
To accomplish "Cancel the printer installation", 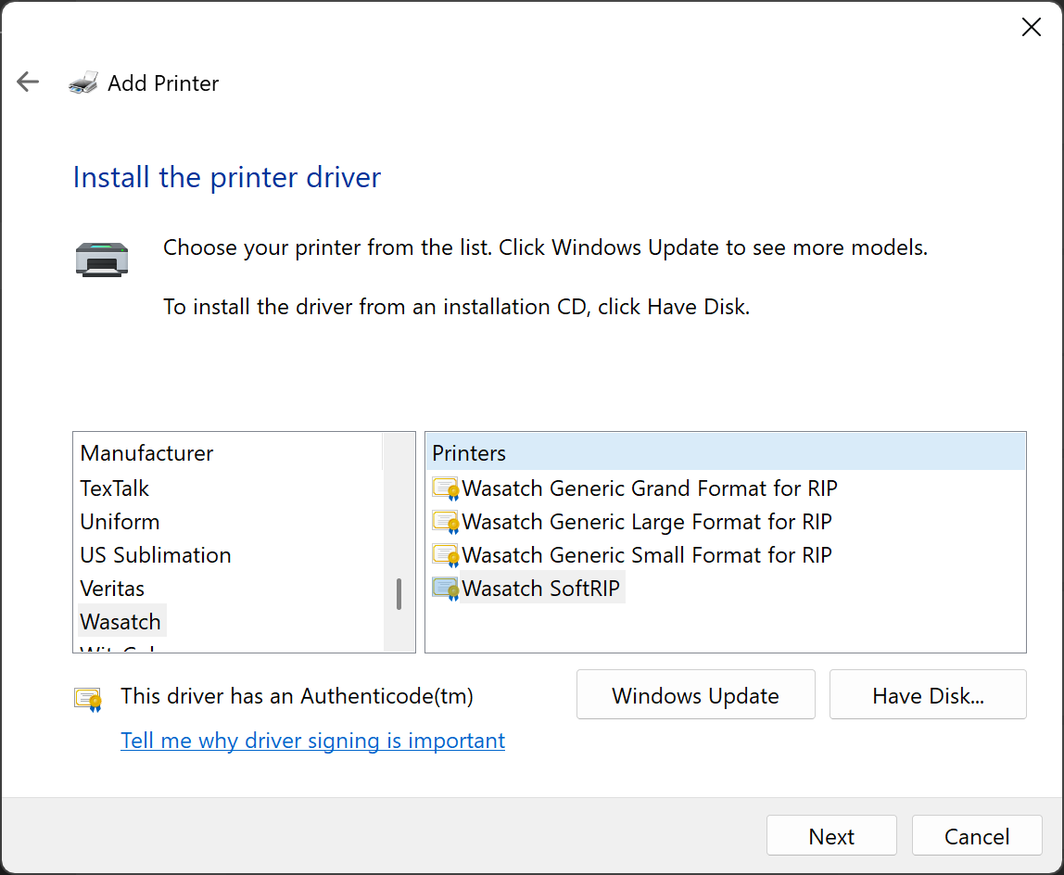I will [x=977, y=836].
